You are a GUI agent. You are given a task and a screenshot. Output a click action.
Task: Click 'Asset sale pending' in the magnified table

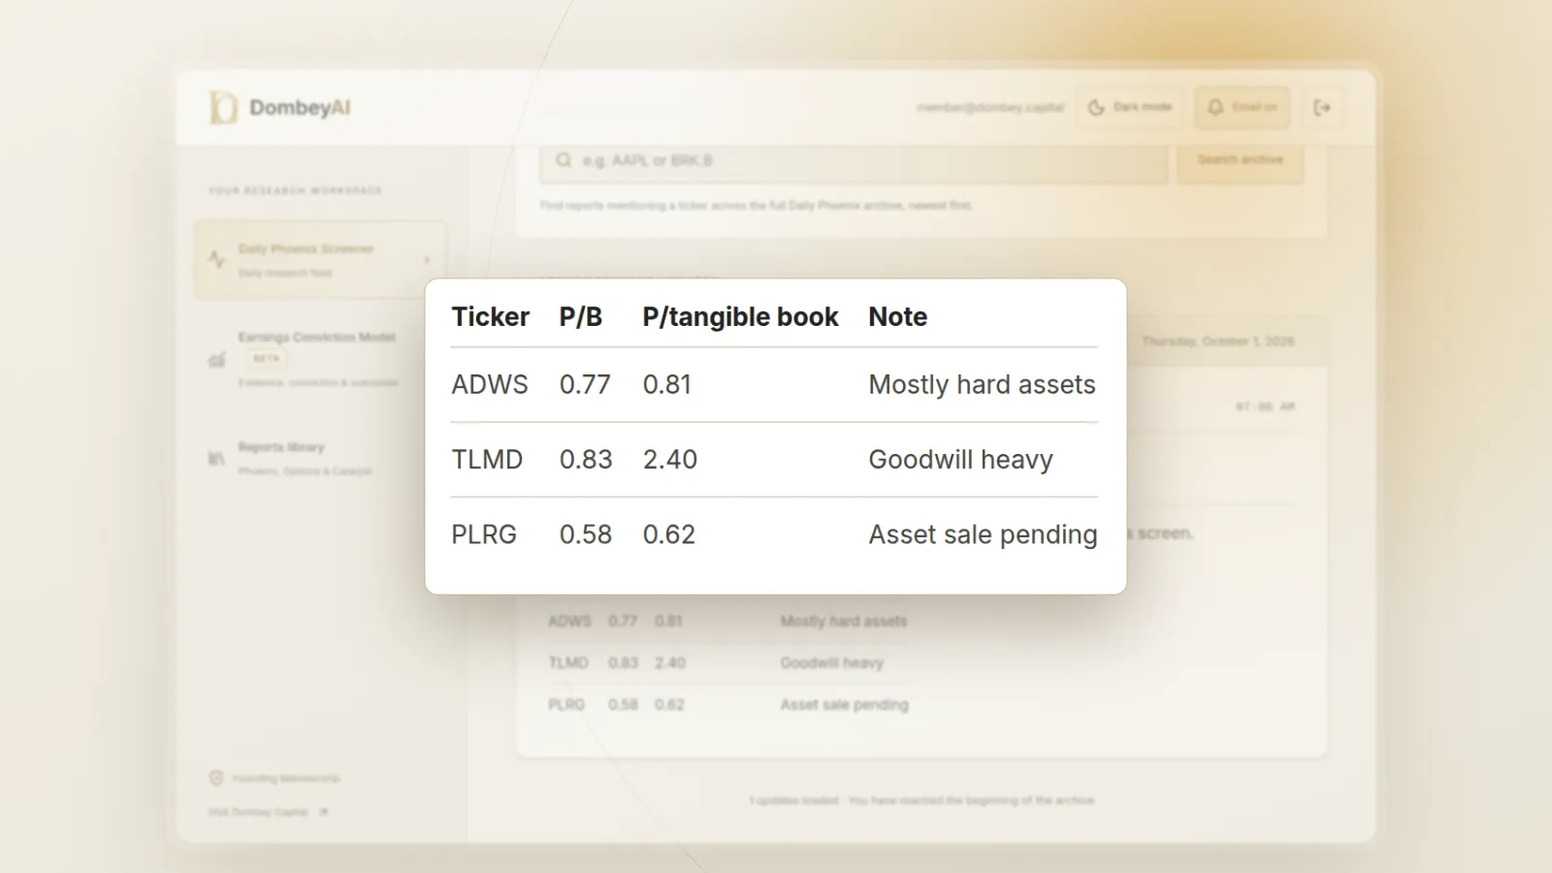984,535
